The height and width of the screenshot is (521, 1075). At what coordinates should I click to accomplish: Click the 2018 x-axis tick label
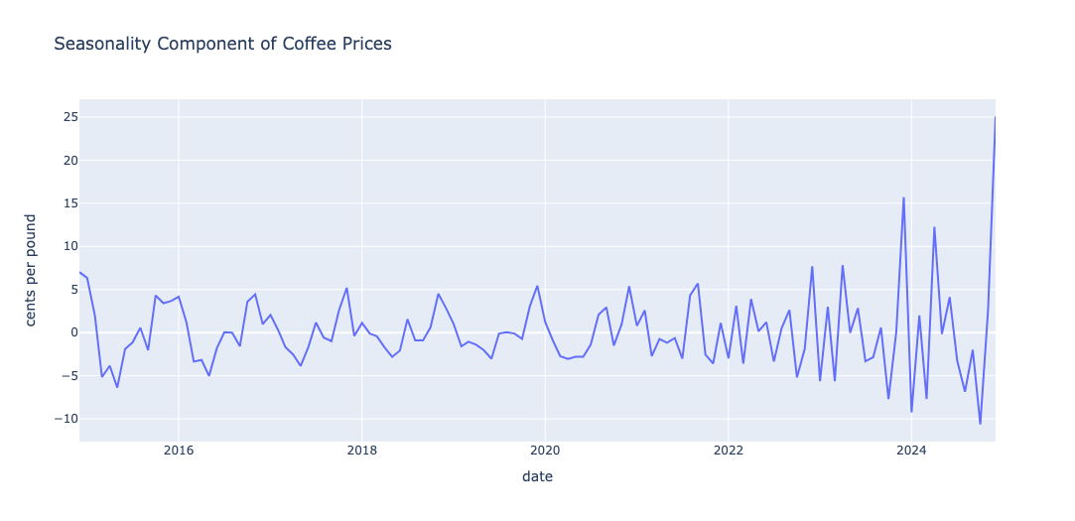362,452
